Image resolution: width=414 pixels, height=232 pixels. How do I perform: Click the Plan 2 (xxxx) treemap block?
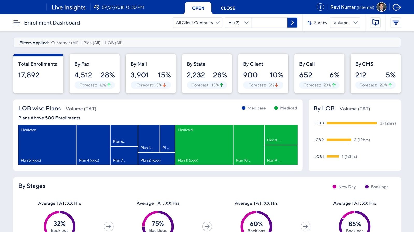[x=156, y=159]
